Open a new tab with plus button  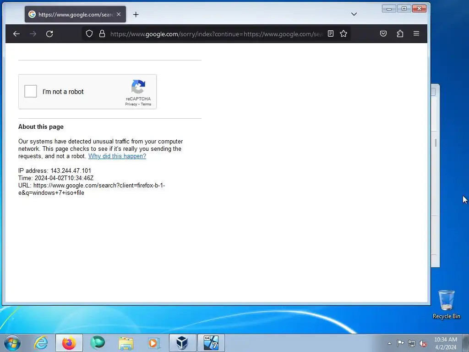[136, 14]
